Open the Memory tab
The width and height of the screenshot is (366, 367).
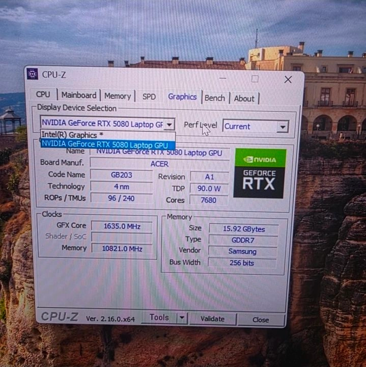[118, 96]
